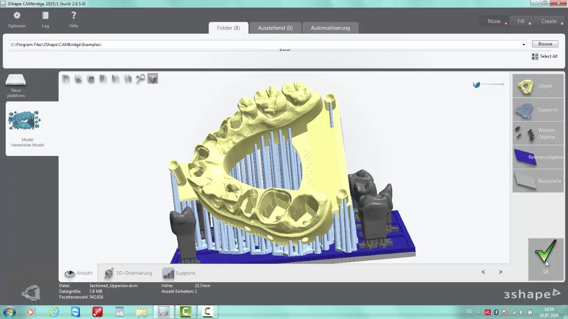Click the file size value 7.8 MB

(x=96, y=291)
